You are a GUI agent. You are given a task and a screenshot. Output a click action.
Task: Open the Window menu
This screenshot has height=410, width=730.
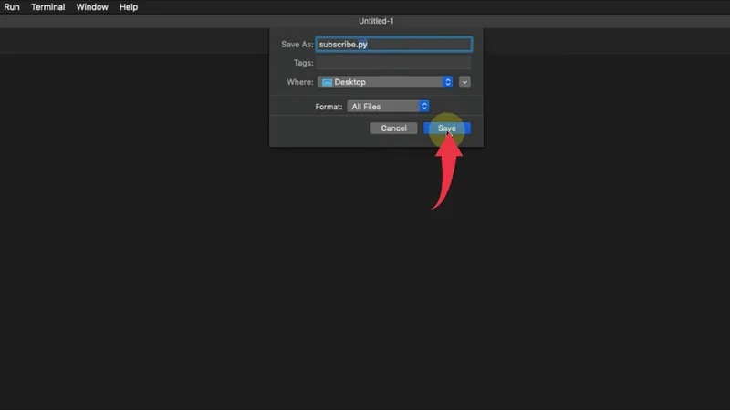(92, 7)
